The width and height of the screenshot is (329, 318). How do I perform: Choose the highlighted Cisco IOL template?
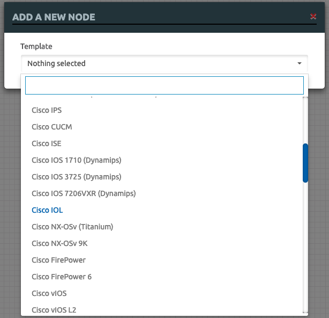162,210
